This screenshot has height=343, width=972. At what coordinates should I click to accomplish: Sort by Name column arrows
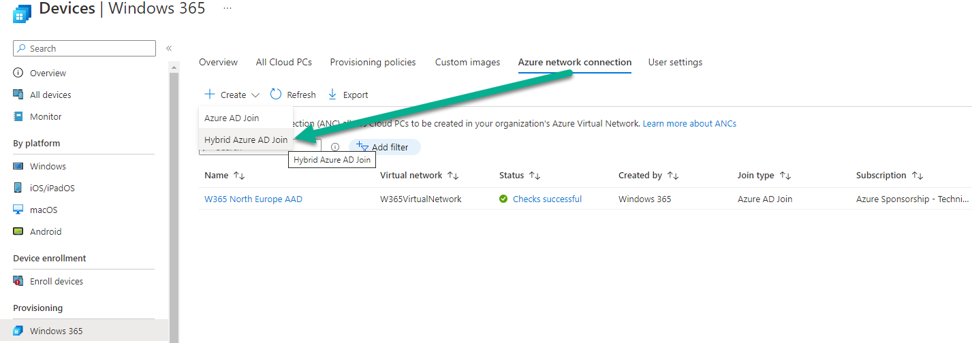[239, 176]
